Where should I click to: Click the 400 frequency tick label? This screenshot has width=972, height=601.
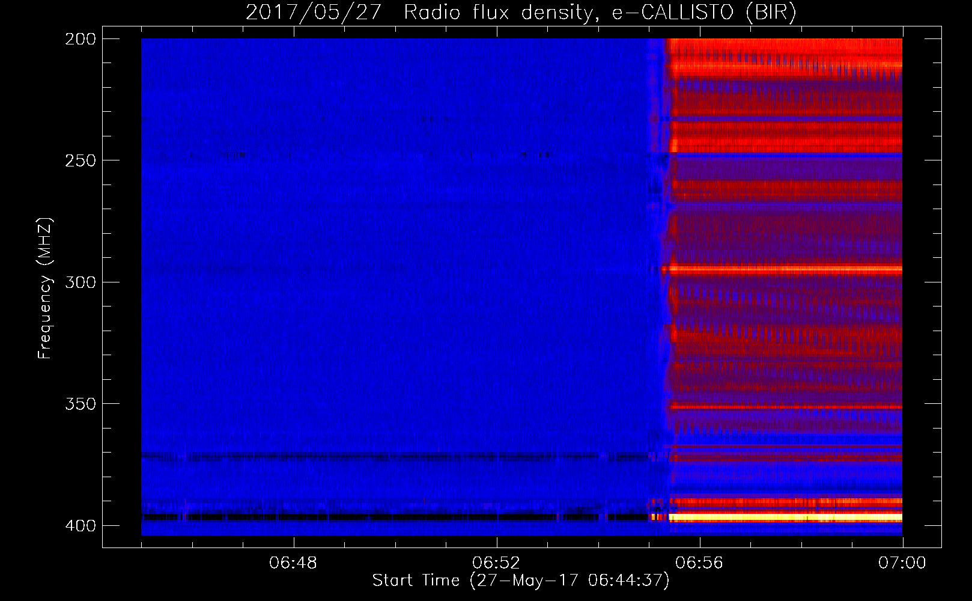click(x=80, y=526)
